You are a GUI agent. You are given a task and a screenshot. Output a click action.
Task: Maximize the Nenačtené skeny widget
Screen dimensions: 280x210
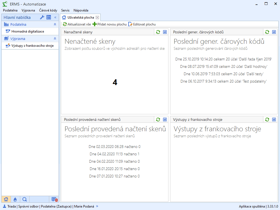click(165, 32)
